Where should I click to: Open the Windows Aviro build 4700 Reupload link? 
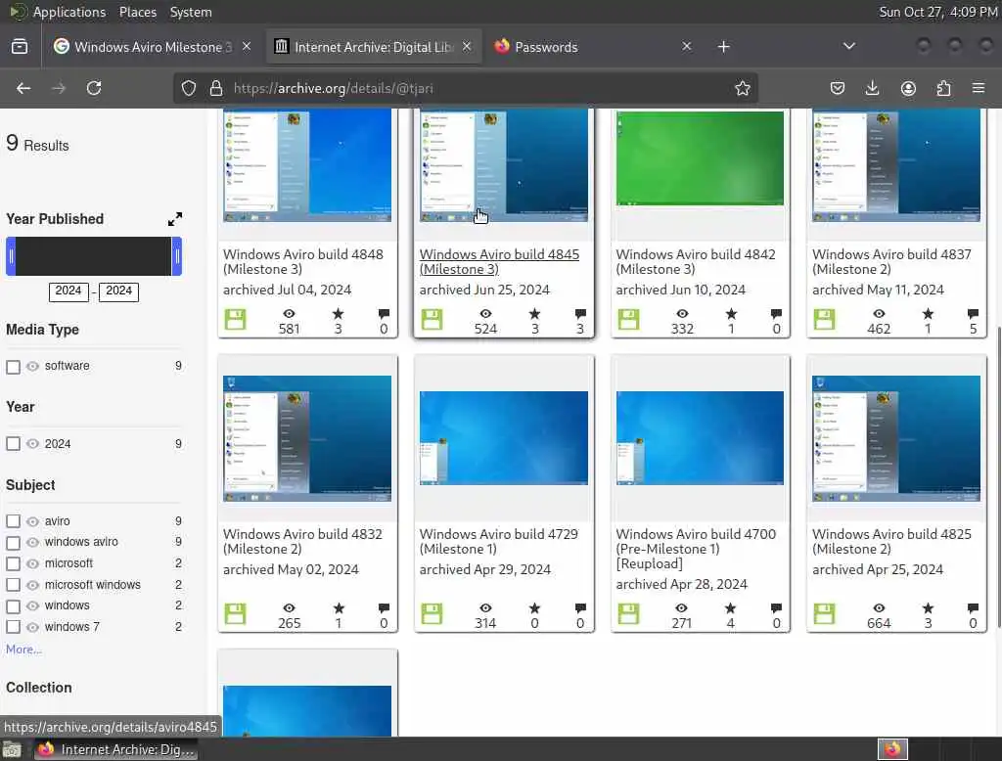click(x=696, y=549)
